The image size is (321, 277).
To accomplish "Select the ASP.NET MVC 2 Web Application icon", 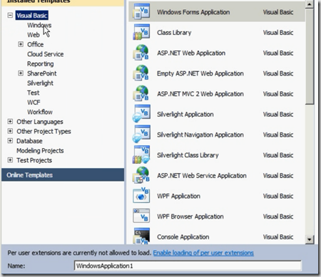I will tap(141, 93).
